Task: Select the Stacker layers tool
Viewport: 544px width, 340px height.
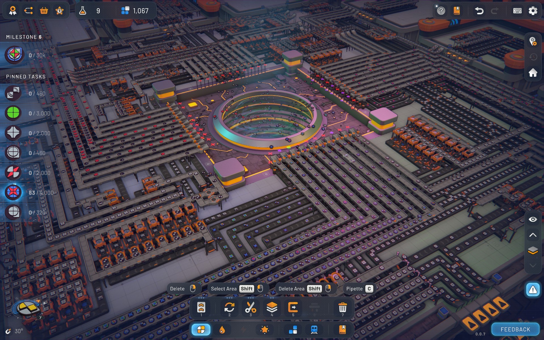Action: [x=272, y=307]
